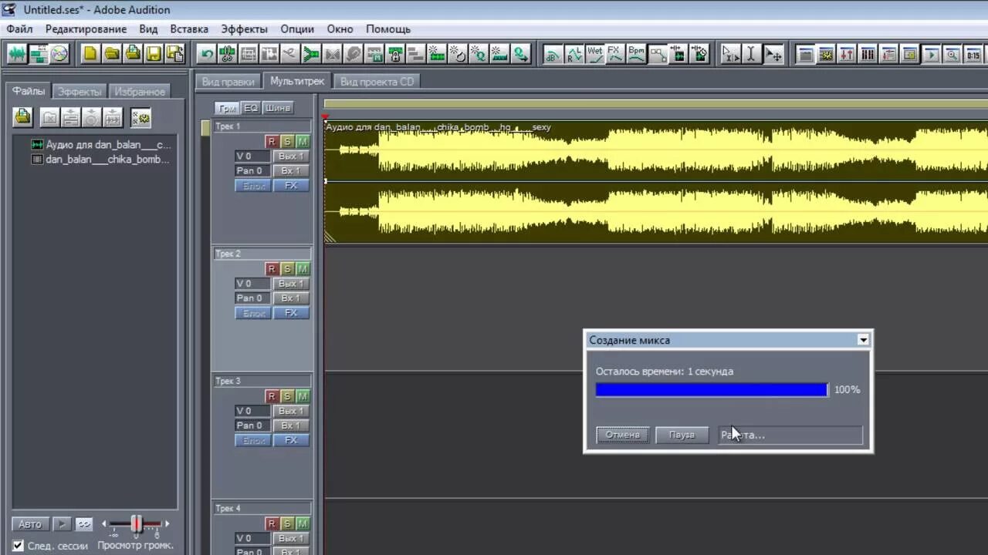Click the Шинв track controls button
Screen dimensions: 988x555
278,108
